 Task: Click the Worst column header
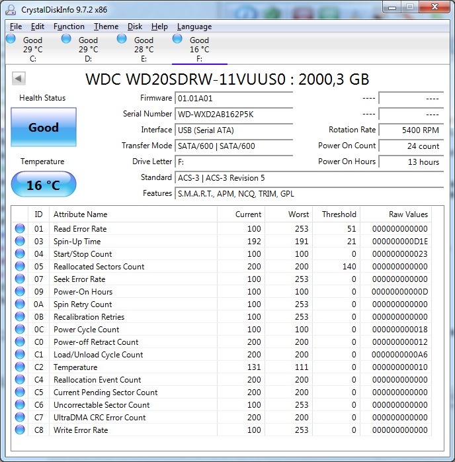coord(289,214)
